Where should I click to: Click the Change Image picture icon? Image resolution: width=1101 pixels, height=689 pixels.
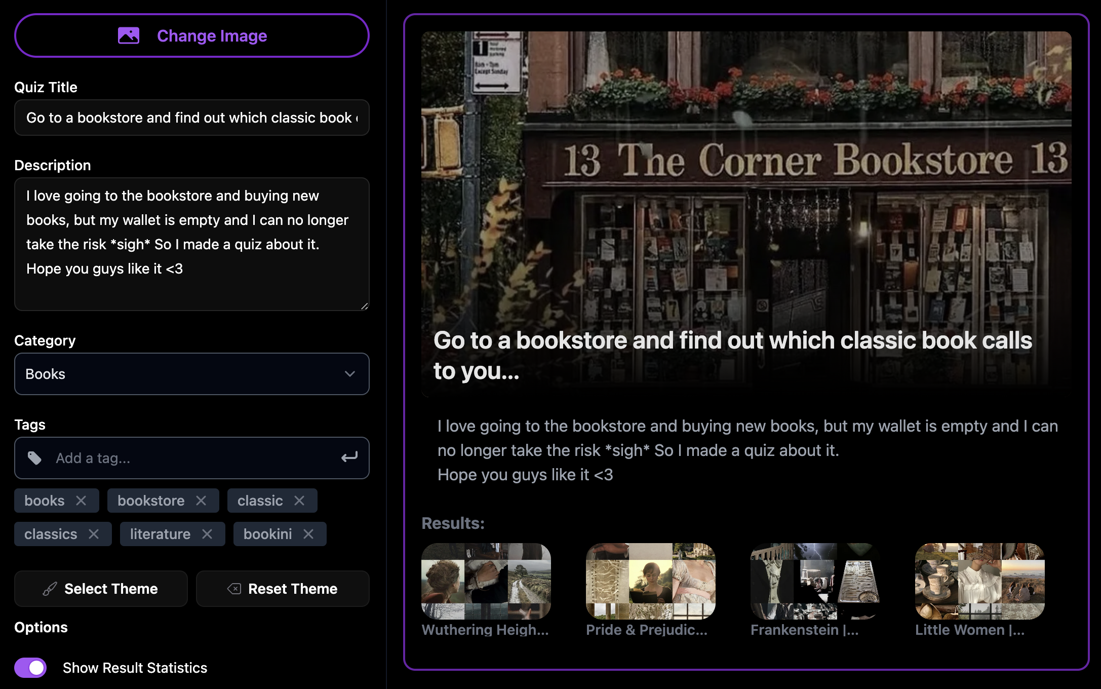129,35
